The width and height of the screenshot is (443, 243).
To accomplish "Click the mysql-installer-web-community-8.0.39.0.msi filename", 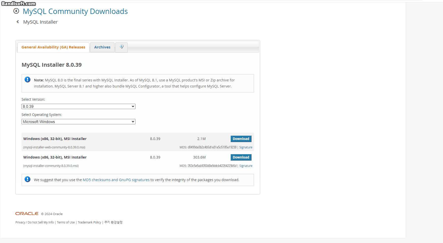I will (54, 147).
